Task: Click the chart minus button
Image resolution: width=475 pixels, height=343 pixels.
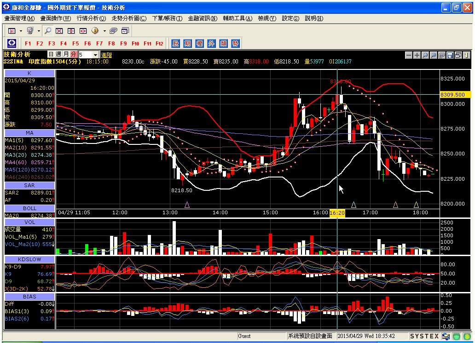Action: pyautogui.click(x=409, y=55)
